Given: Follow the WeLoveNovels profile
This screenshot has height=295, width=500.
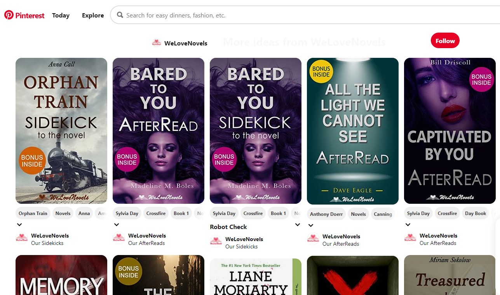Looking at the screenshot, I should [x=445, y=41].
